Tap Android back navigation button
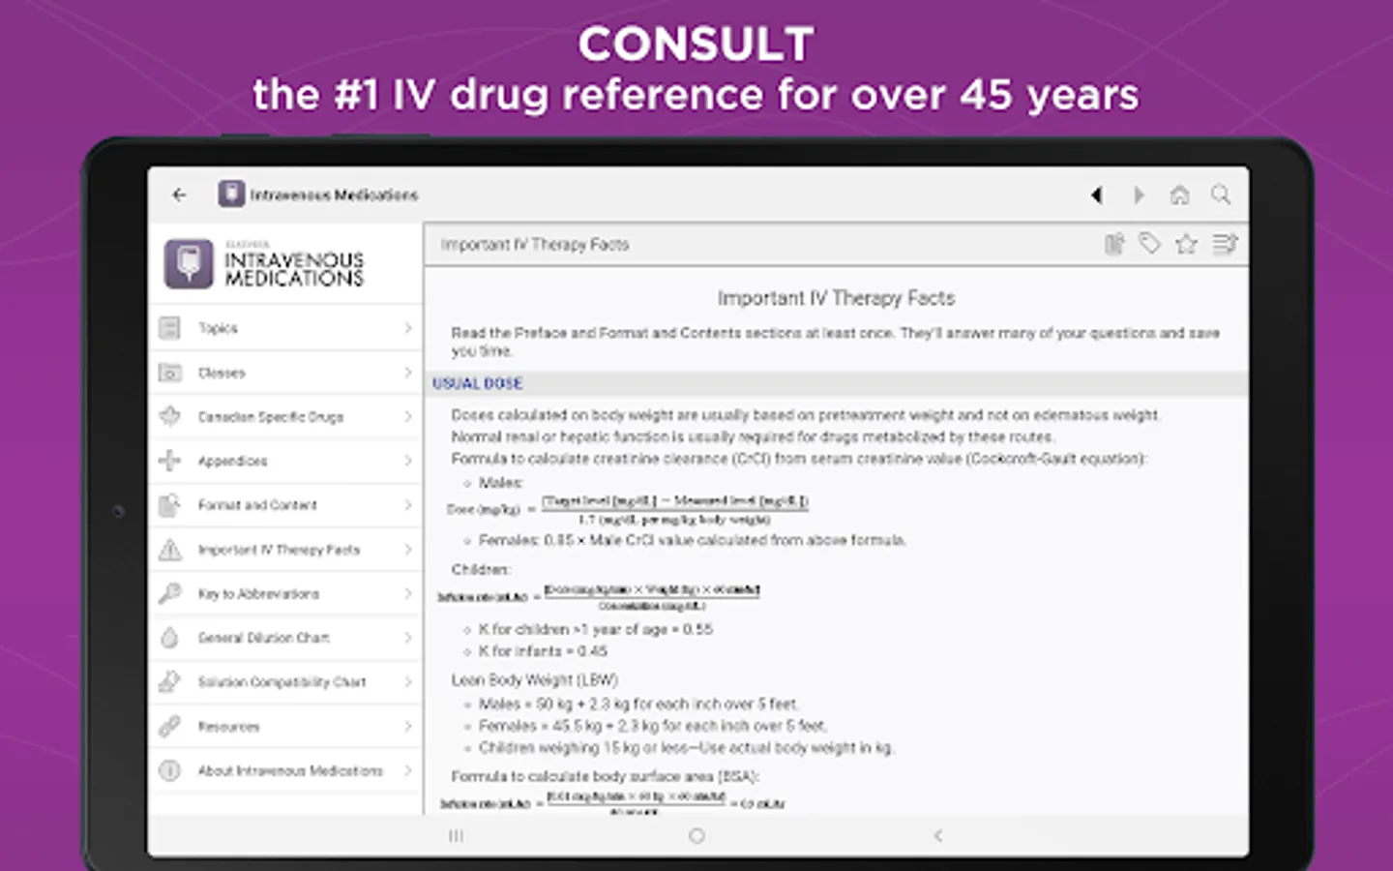 tap(937, 835)
